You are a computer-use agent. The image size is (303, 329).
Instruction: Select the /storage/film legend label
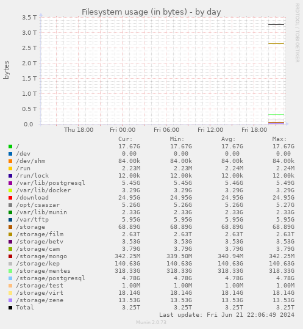pyautogui.click(x=40, y=234)
